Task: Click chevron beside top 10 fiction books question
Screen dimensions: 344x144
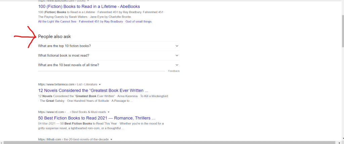Action: [177, 46]
